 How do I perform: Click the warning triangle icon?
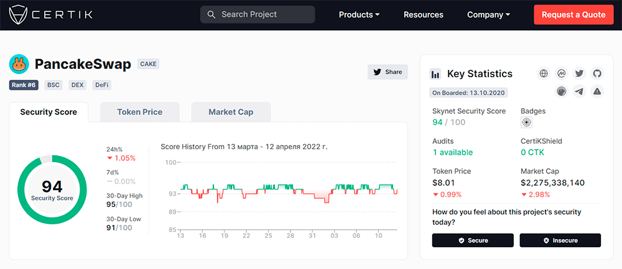[597, 91]
